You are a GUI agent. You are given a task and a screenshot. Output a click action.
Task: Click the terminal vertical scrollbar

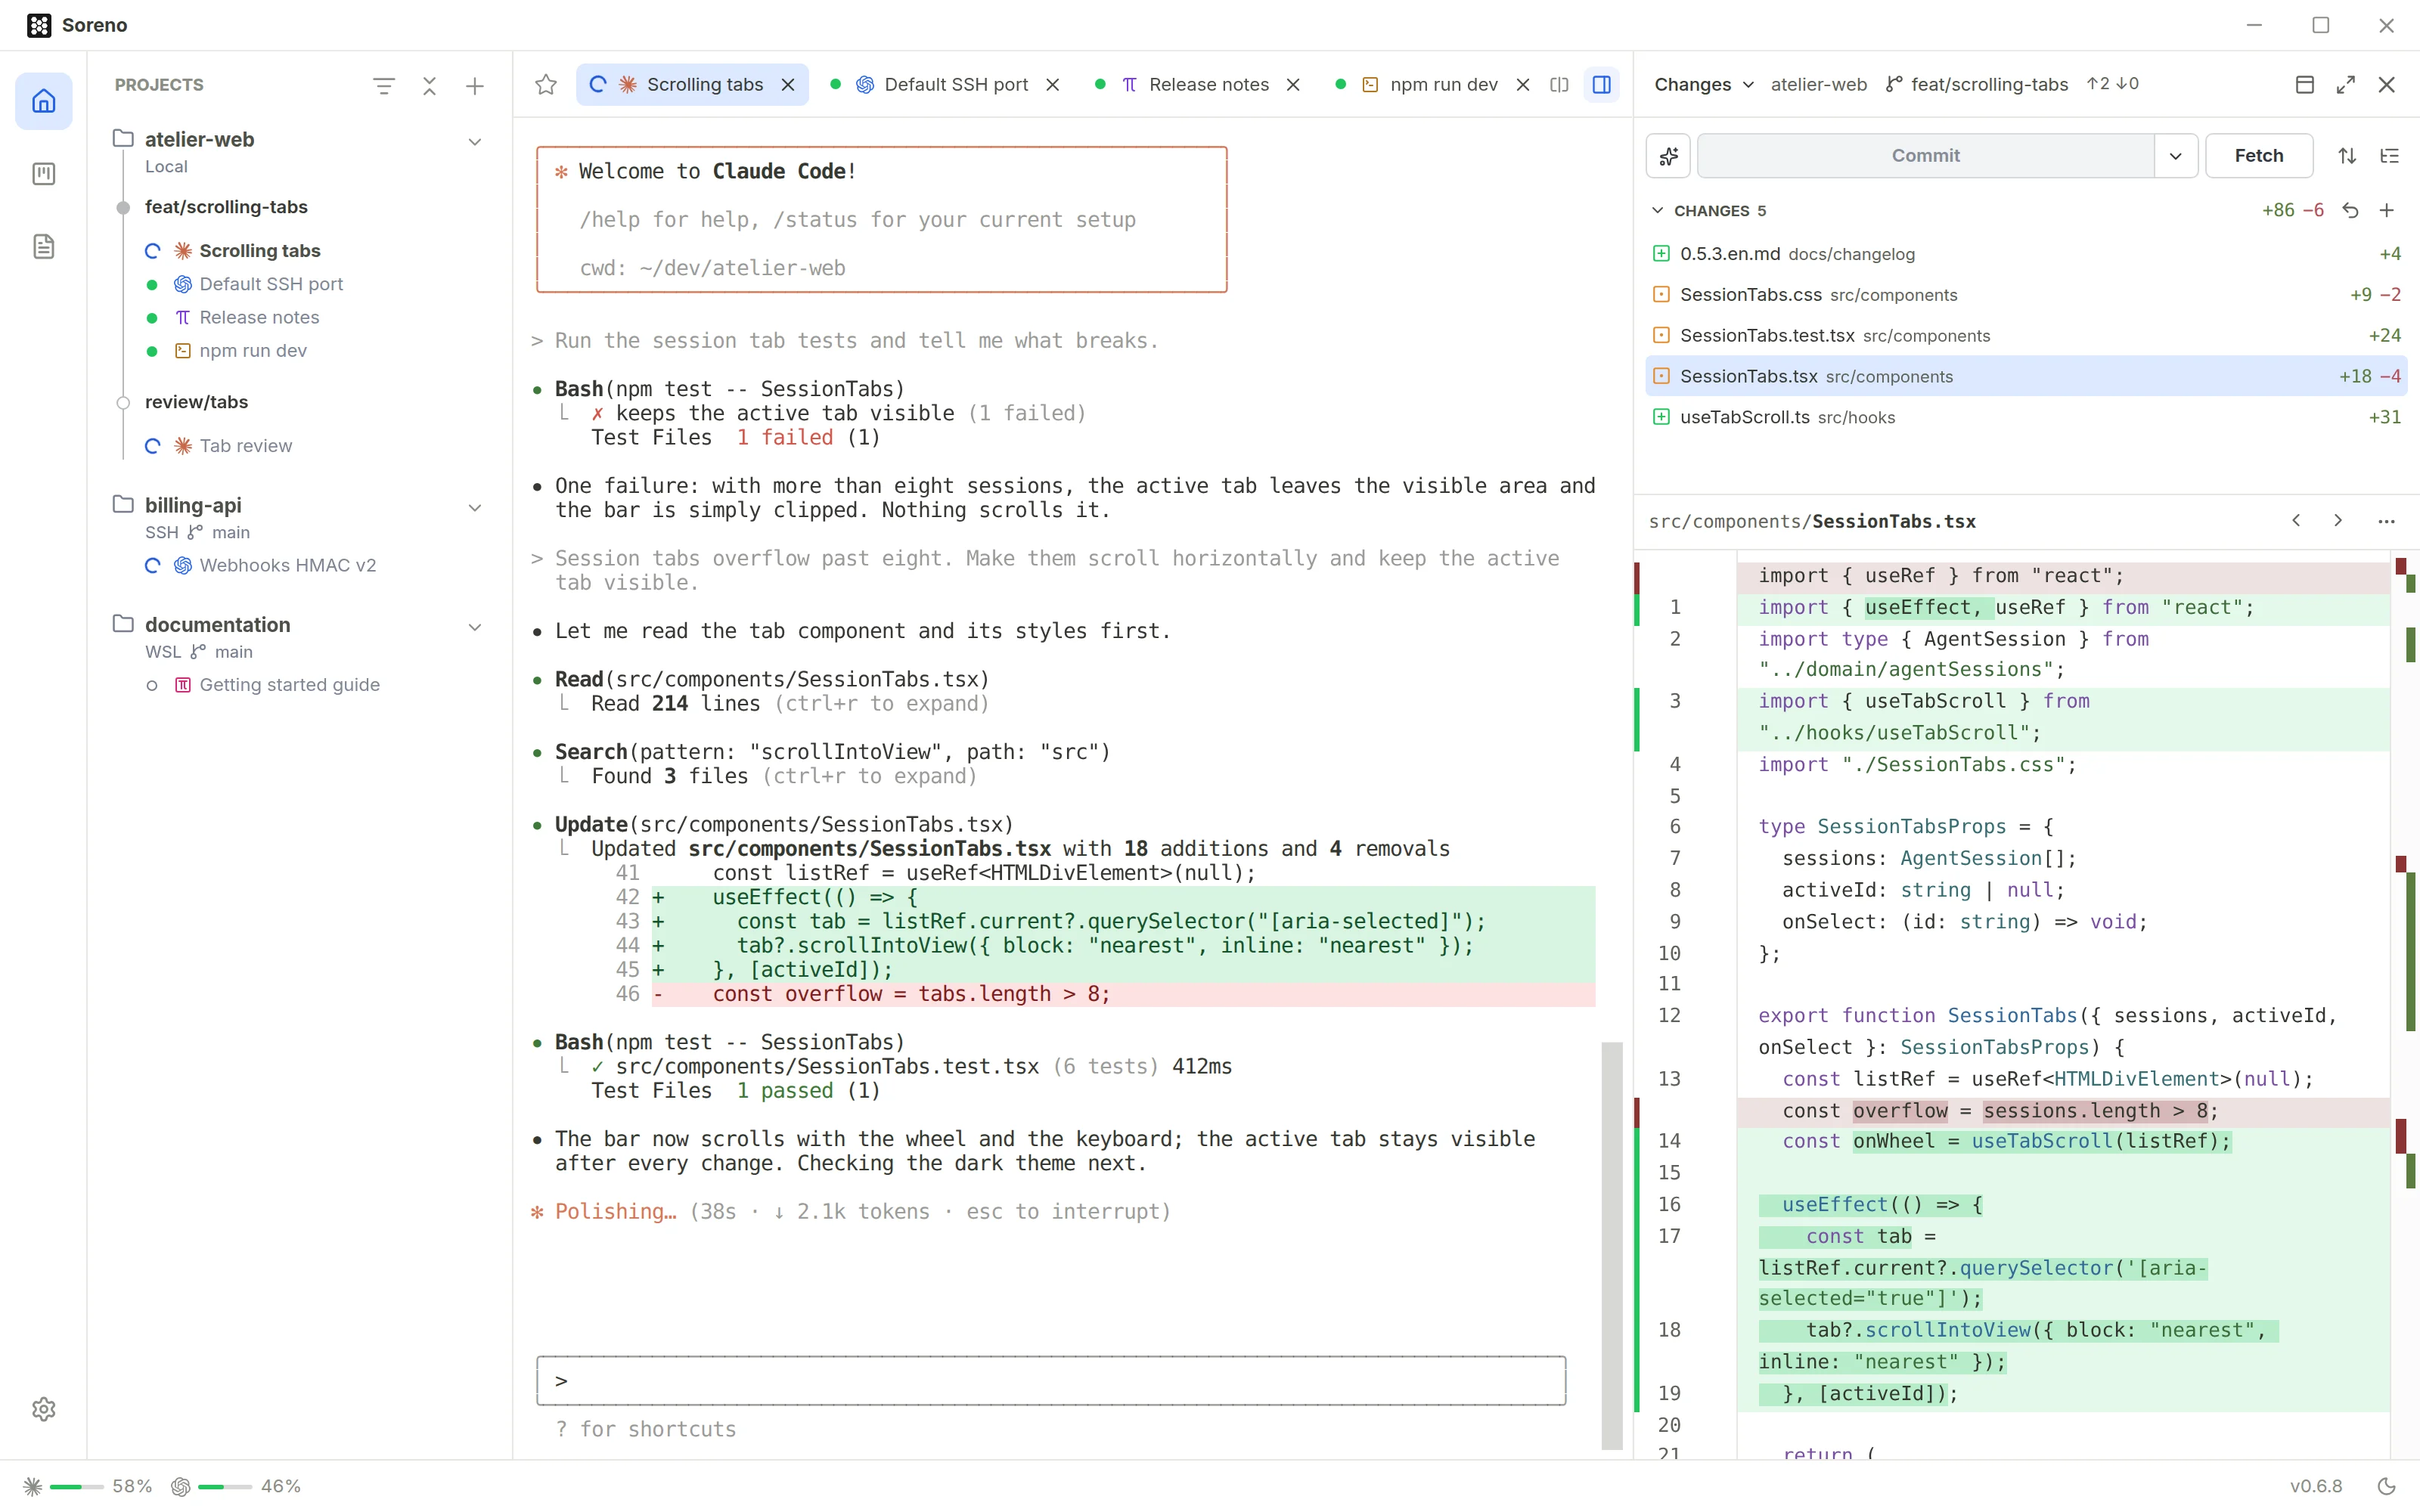(x=1611, y=1245)
